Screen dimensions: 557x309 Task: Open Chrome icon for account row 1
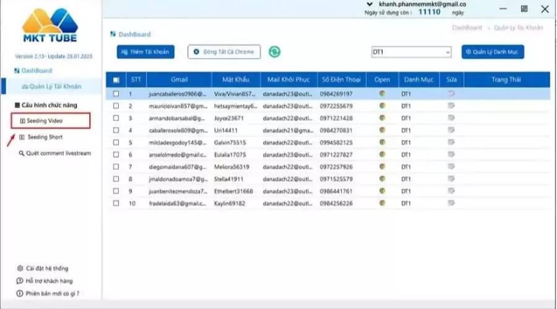coord(382,94)
